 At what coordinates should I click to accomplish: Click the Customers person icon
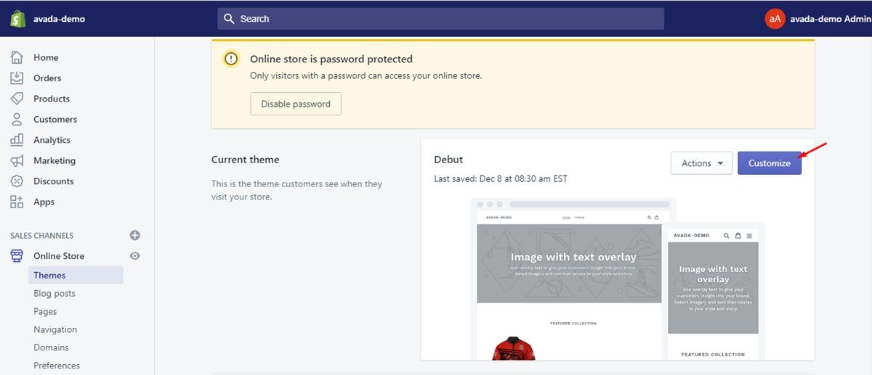(17, 119)
